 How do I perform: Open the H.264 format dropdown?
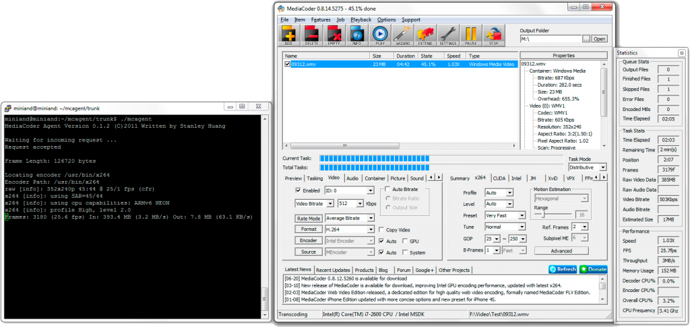[349, 229]
